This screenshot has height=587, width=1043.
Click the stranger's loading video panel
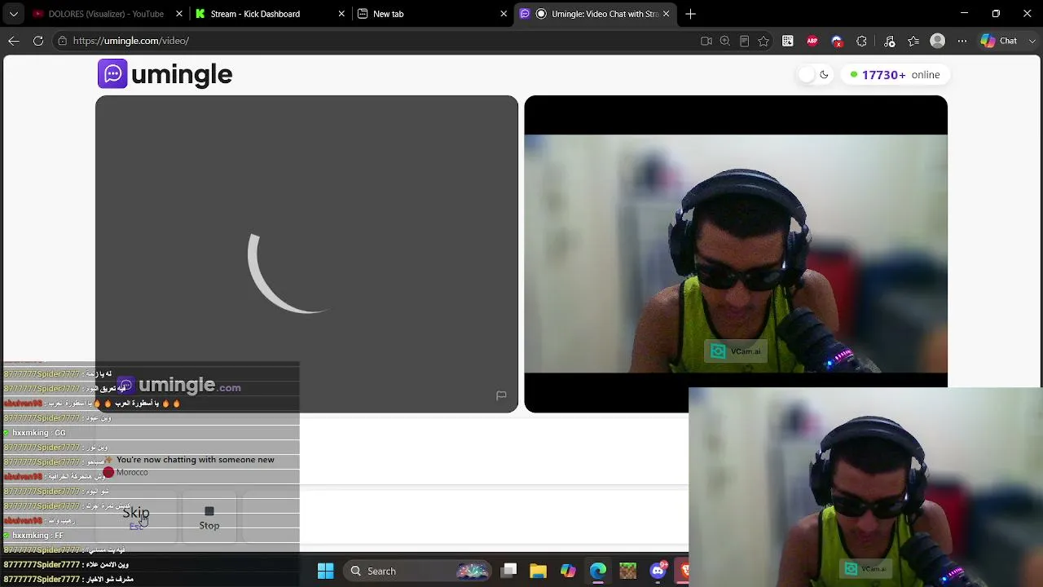tap(306, 254)
